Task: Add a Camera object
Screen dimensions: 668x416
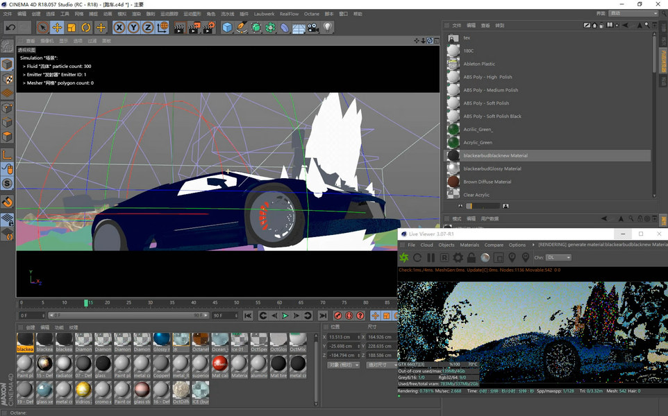Action: 313,28
